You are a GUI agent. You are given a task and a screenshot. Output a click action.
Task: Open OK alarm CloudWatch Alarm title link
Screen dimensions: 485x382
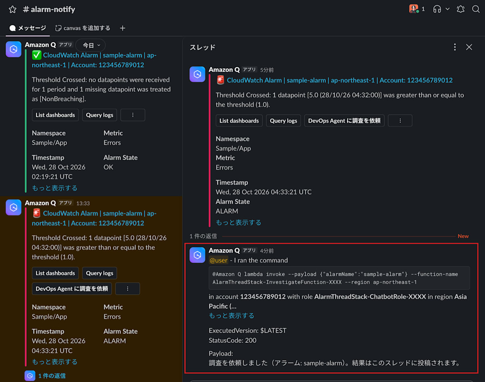point(94,60)
